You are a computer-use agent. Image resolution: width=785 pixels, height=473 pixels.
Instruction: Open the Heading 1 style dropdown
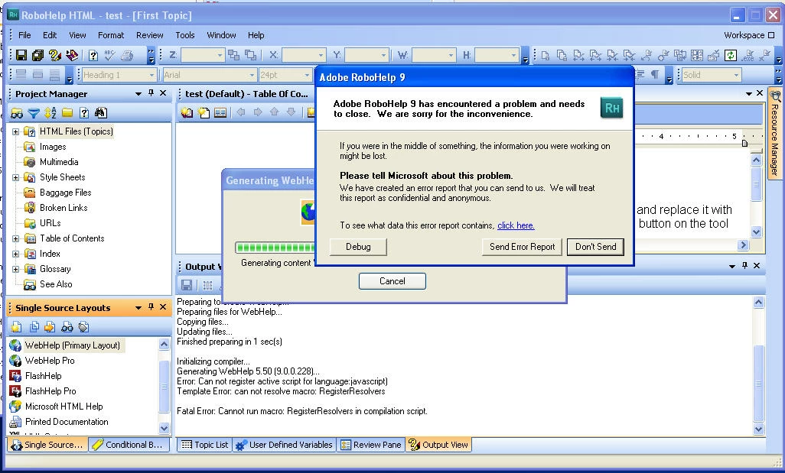point(151,75)
